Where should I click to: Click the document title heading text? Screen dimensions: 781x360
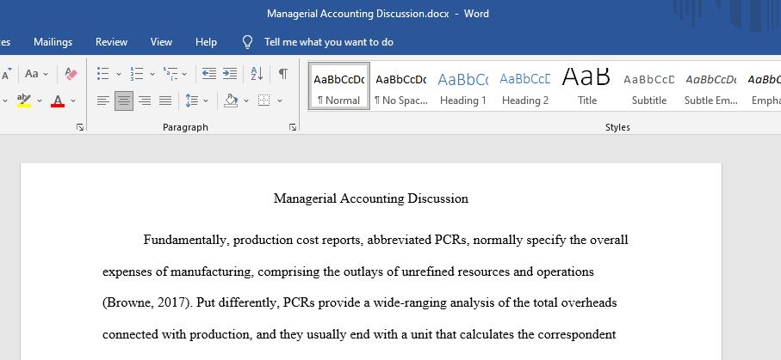(x=371, y=198)
